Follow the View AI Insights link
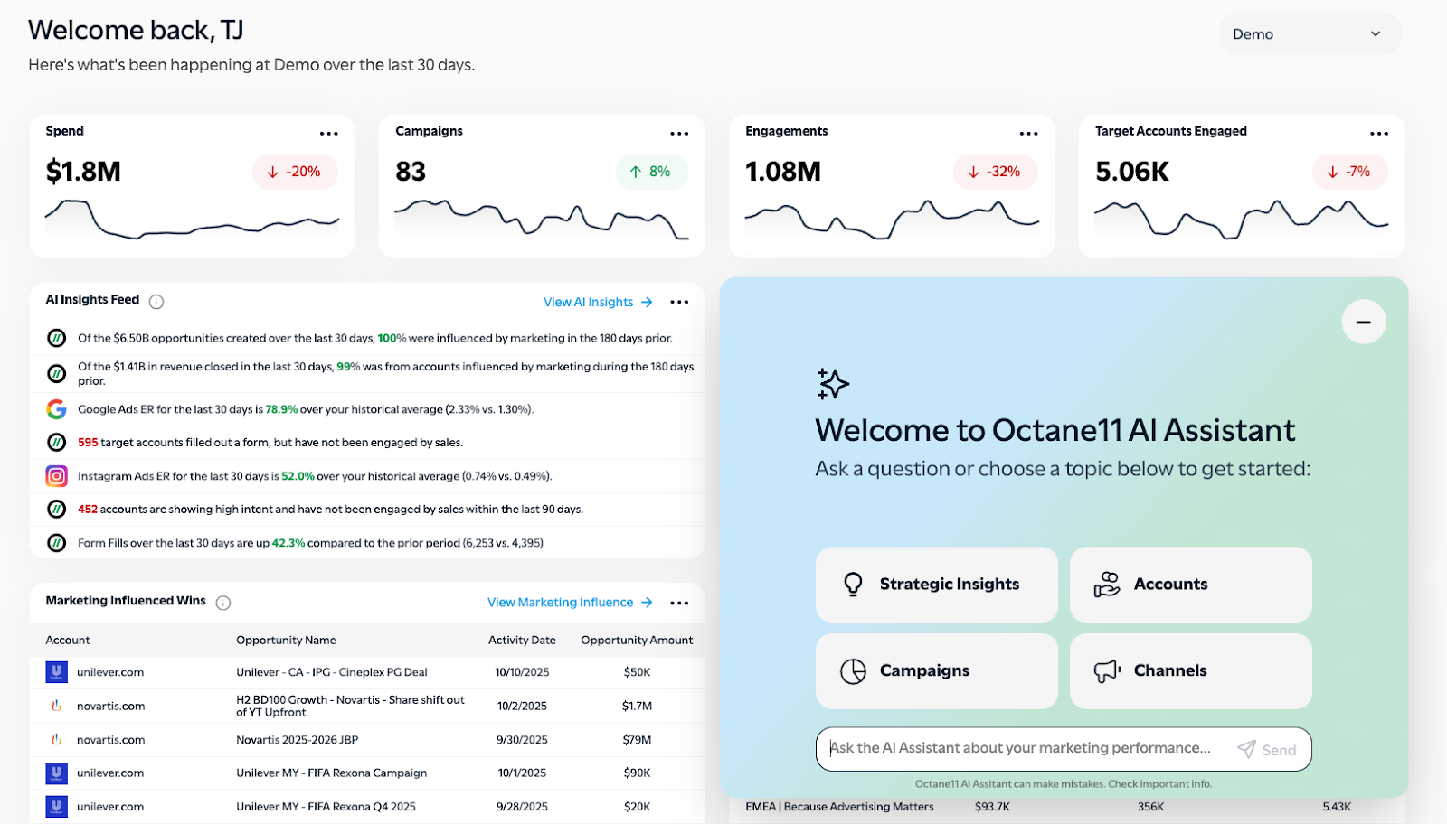This screenshot has height=824, width=1447. [x=597, y=303]
